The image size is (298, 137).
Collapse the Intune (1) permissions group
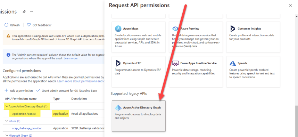click(x=7, y=121)
